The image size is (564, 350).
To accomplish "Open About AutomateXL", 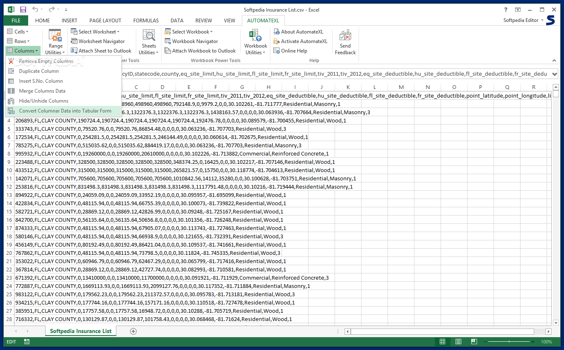I will pos(298,32).
